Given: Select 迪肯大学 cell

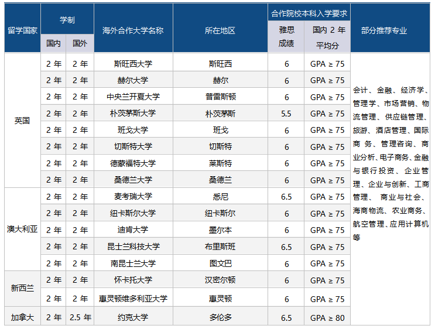Looking at the screenshot, I should (133, 230).
